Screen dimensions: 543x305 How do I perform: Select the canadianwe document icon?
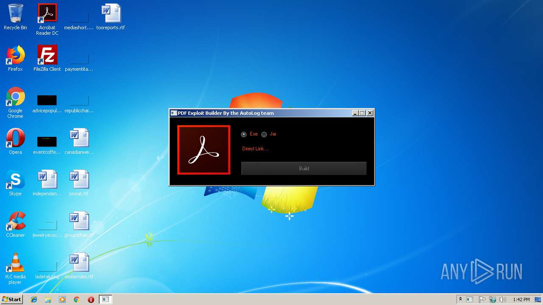[x=79, y=141]
